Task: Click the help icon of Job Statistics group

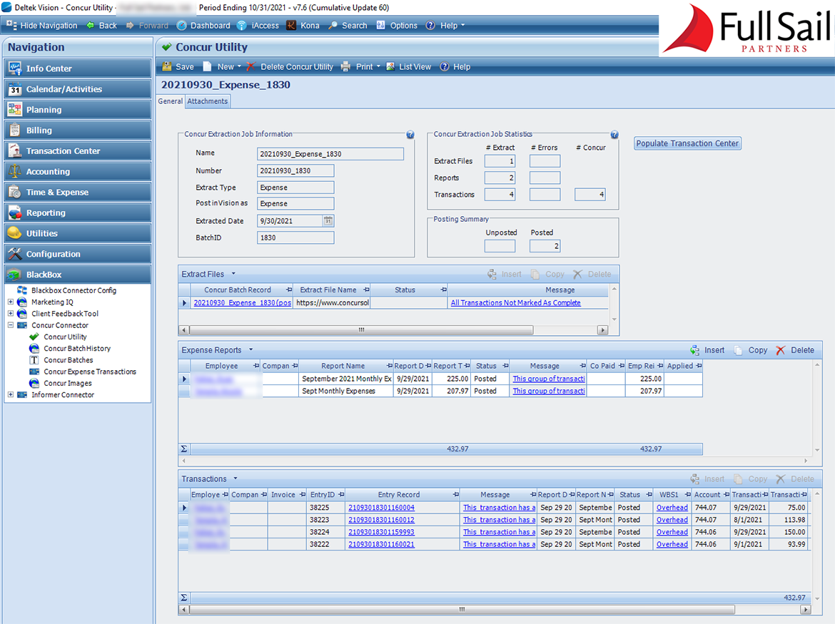Action: [x=614, y=135]
